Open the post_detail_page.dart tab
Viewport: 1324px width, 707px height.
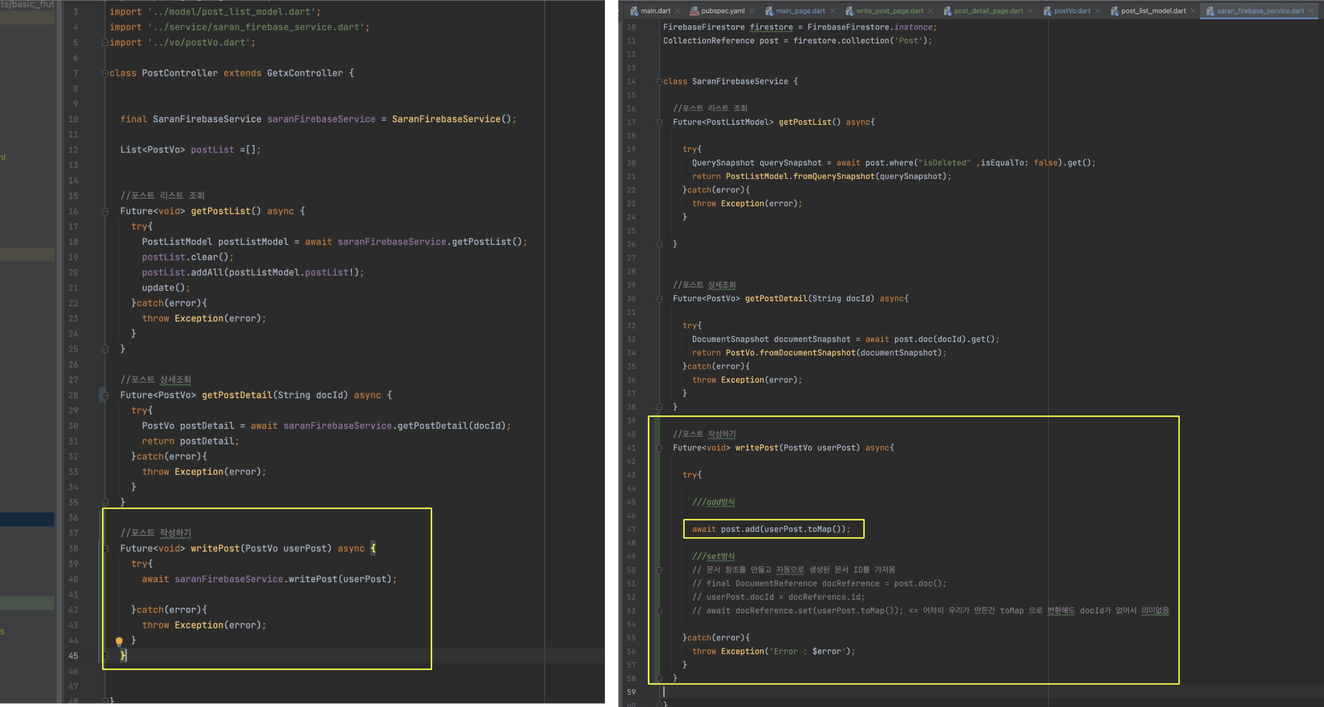[x=988, y=11]
